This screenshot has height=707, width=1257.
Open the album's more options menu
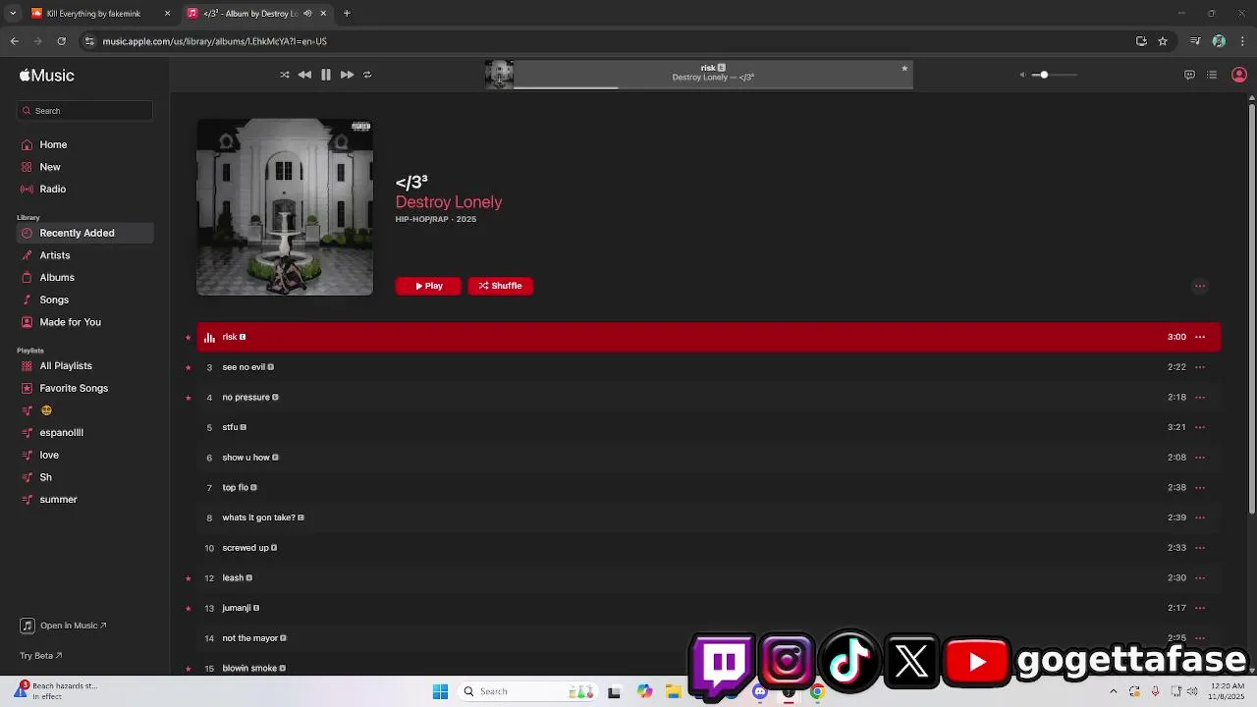[1200, 286]
